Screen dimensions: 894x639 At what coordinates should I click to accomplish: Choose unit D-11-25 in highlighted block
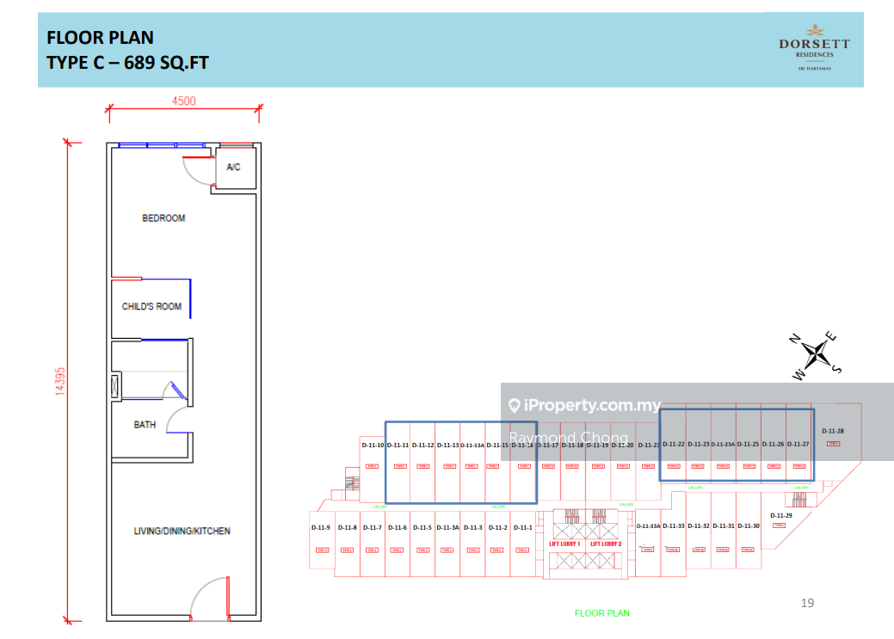point(749,445)
